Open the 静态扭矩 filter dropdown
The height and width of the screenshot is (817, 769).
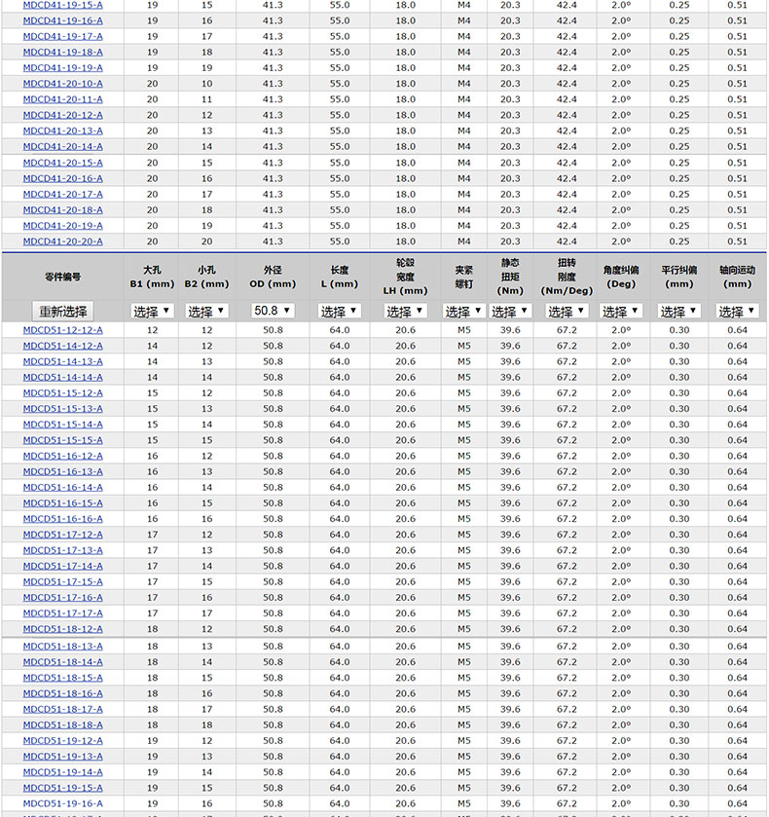[x=510, y=312]
